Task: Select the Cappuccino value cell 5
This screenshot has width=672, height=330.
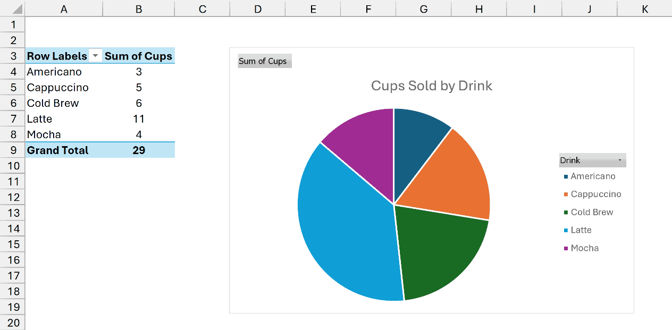Action: pyautogui.click(x=139, y=87)
